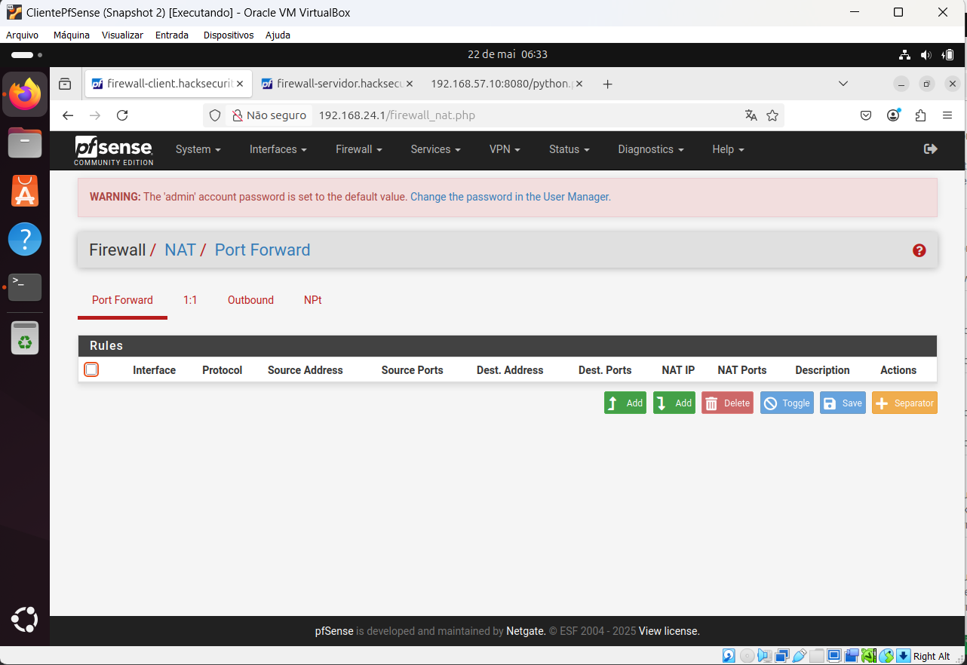Click the VirtualBox network status icon

click(x=782, y=656)
